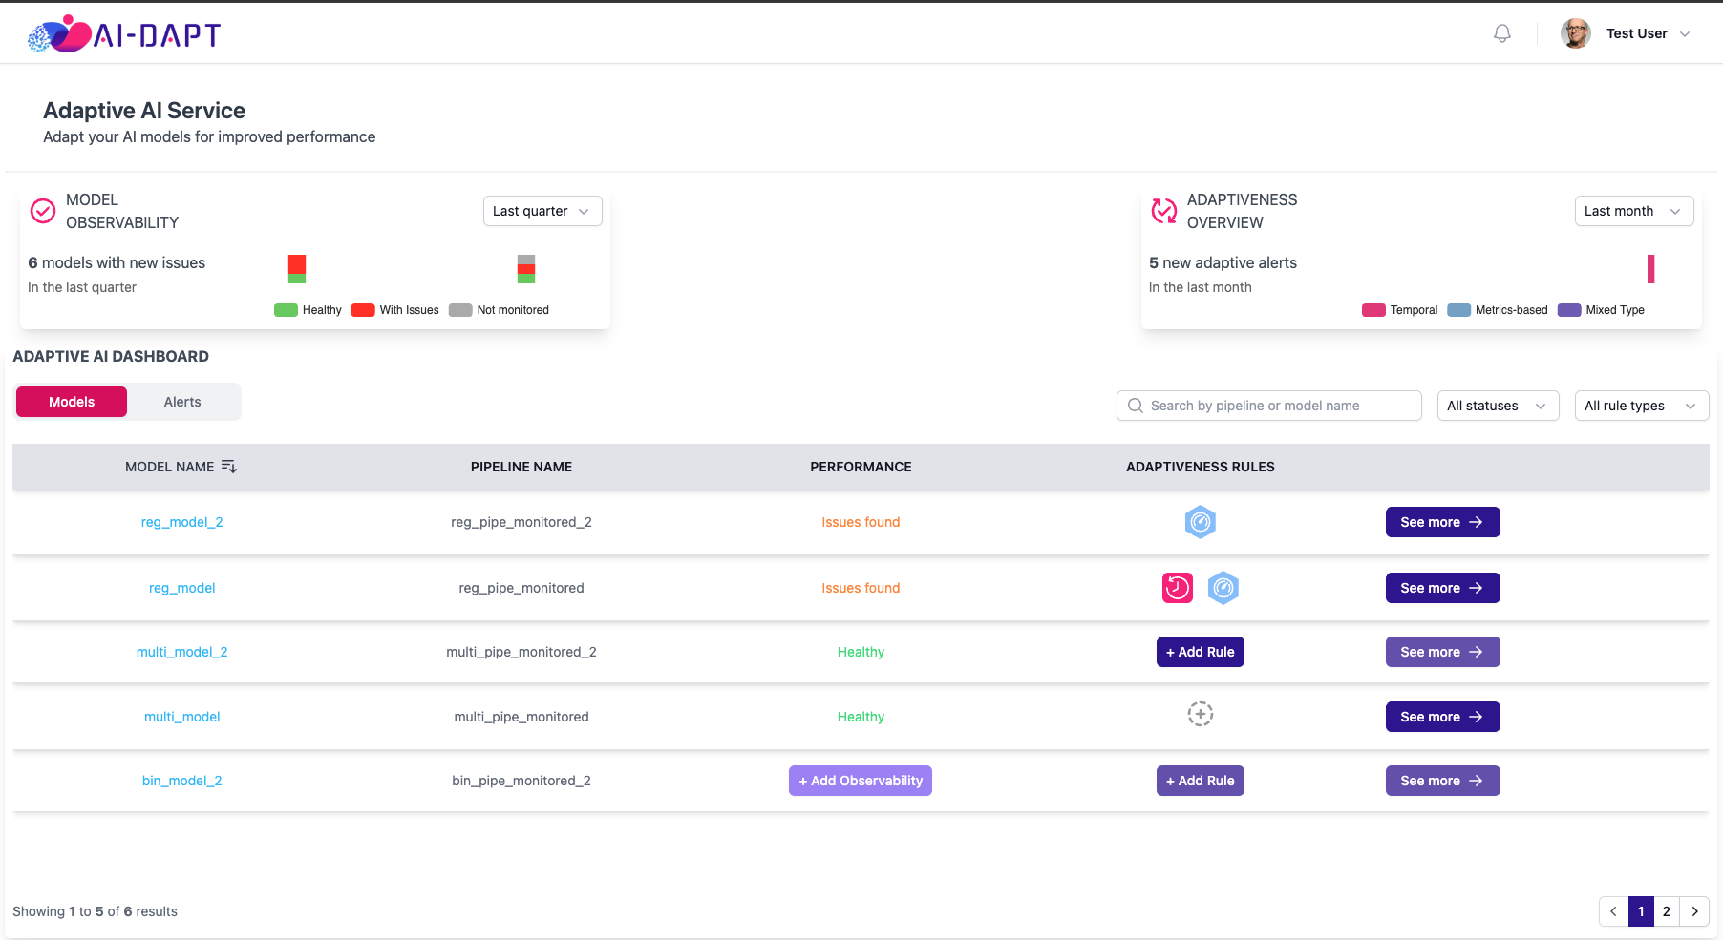This screenshot has height=940, width=1723.
Task: Expand the Test User account menu
Action: click(x=1685, y=33)
